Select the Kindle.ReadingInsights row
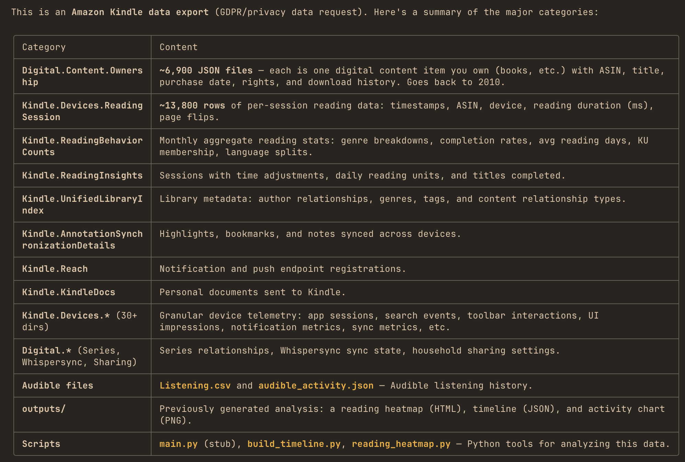Screen dimensions: 685x462 point(82,175)
